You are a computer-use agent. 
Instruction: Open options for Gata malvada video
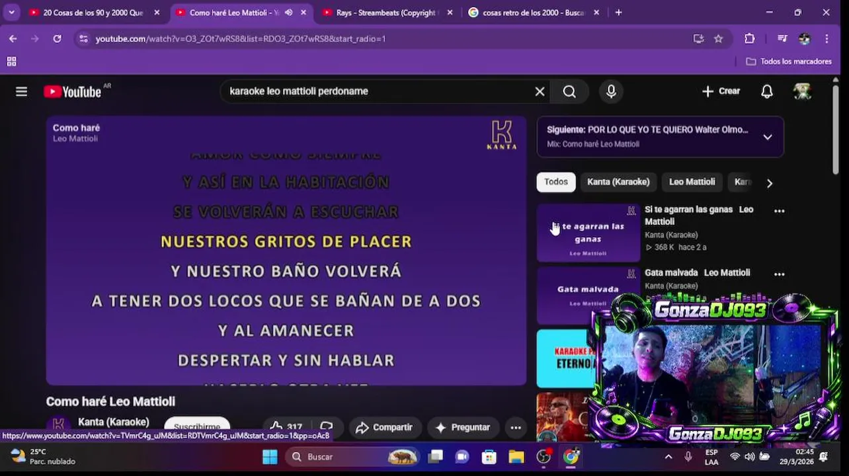[x=779, y=274]
